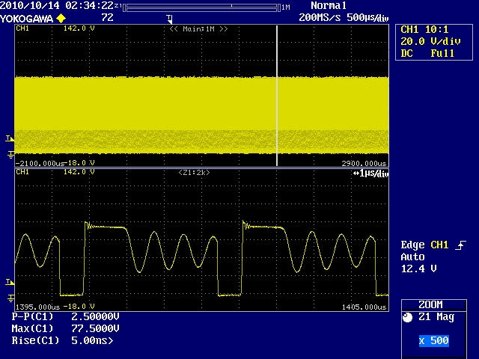Click the record length position bar at top
Viewport: 479px width, 359px height.
(x=202, y=7)
